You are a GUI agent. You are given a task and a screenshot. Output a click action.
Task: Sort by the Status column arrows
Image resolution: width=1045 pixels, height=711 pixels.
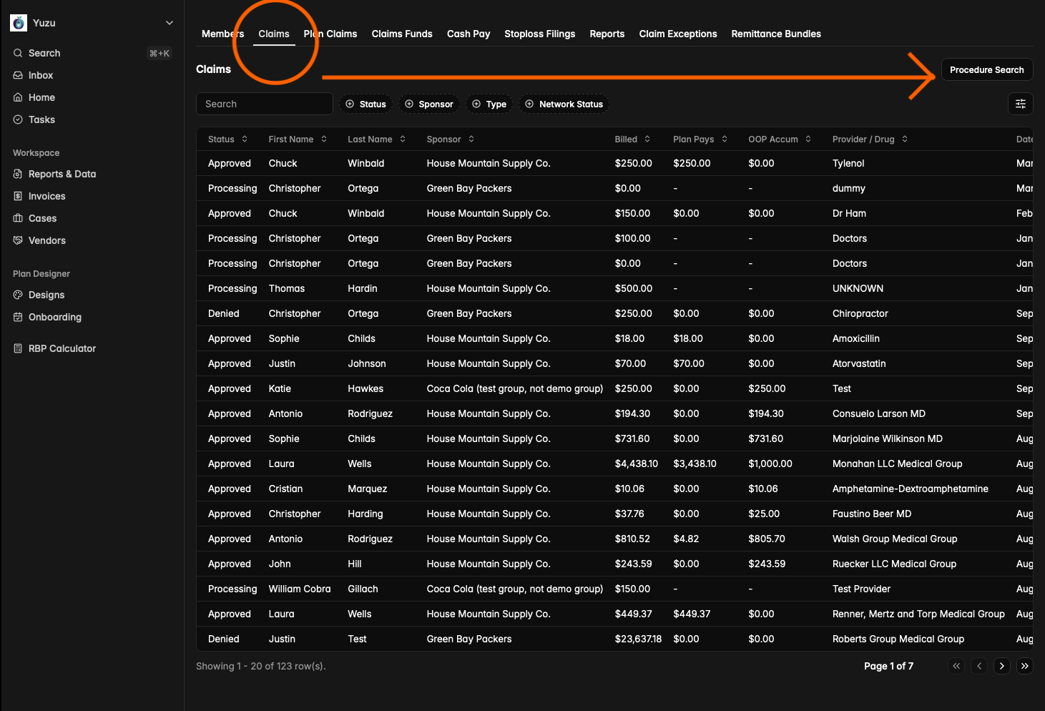[245, 139]
